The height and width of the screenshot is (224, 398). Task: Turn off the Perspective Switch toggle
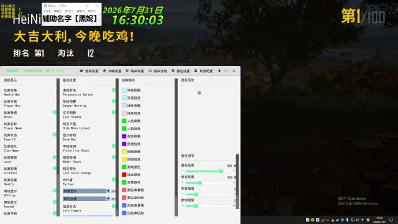coord(113,90)
